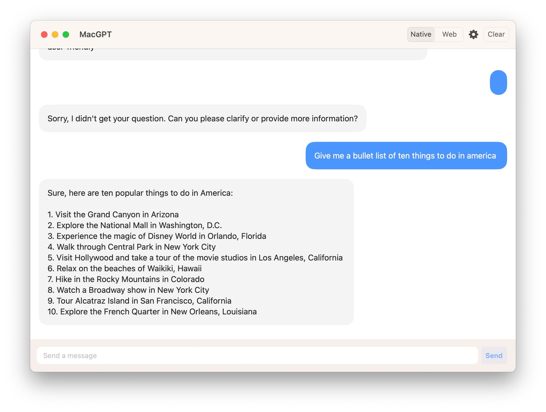Viewport: 546px width, 412px height.
Task: Focus the 'Send a message' input field
Action: [x=257, y=355]
